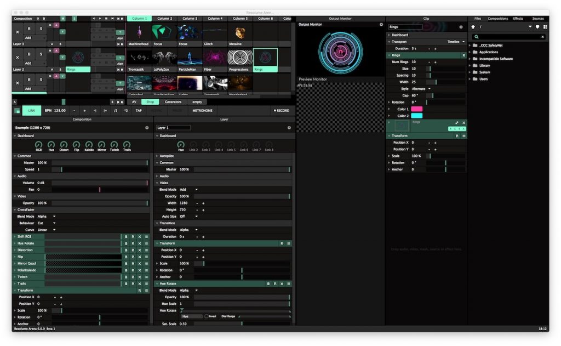The image size is (561, 346).
Task: Show favorites heart in file browser
Action: [537, 27]
